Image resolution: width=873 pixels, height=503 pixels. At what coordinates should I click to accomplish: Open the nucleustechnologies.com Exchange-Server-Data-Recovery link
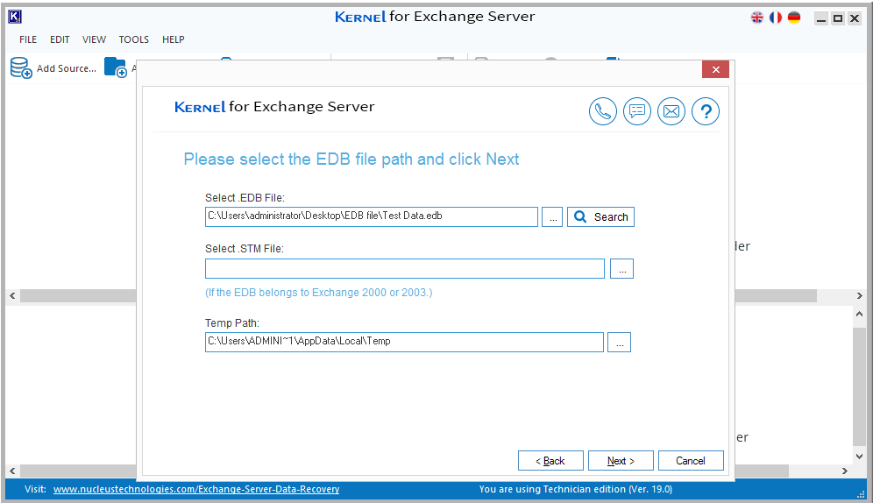(196, 489)
